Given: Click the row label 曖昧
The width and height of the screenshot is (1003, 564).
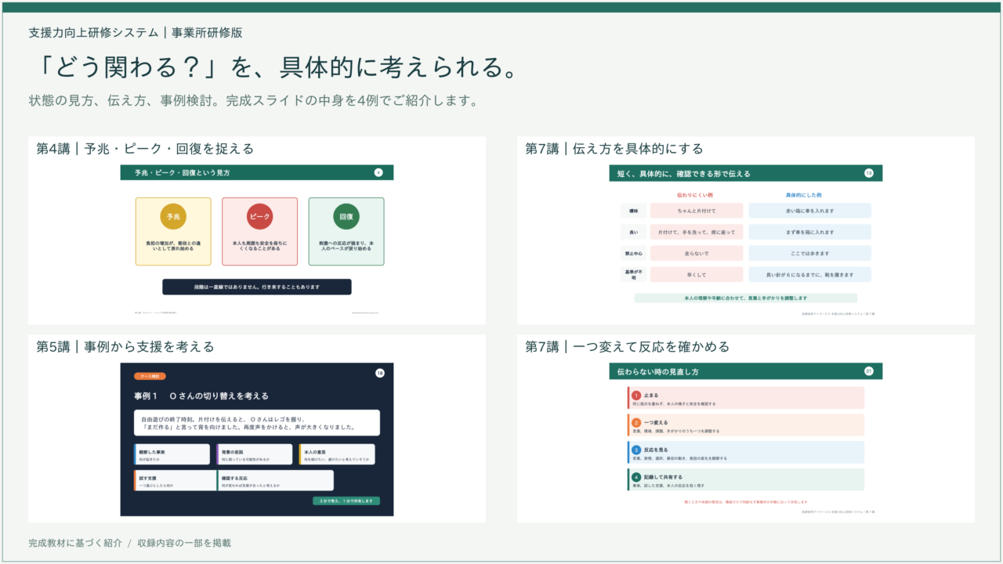Looking at the screenshot, I should (x=633, y=211).
